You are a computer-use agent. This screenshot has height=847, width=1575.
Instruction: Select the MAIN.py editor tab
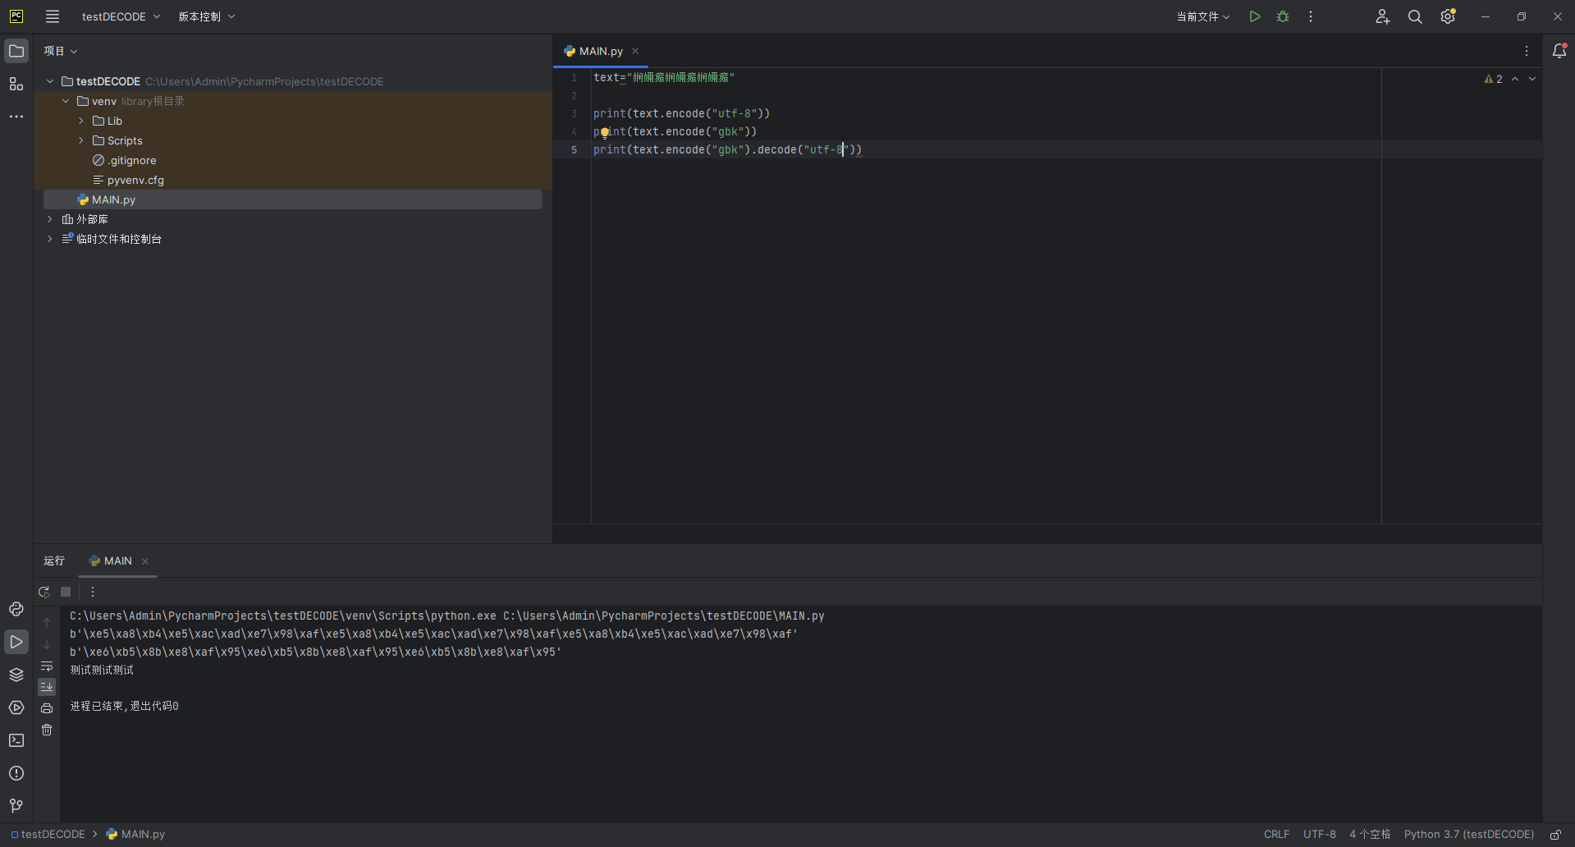coord(600,51)
